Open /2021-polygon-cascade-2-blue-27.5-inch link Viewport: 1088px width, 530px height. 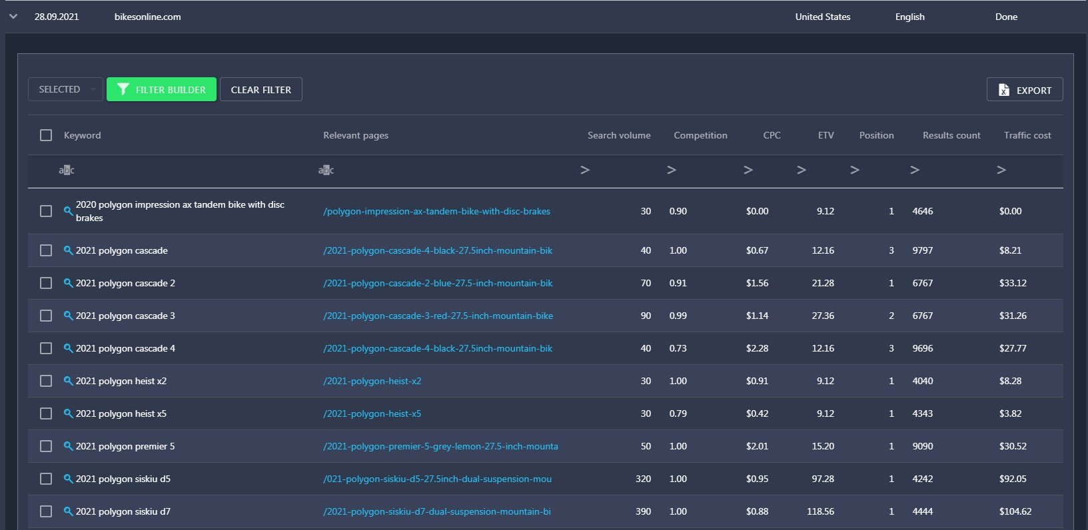pyautogui.click(x=438, y=283)
